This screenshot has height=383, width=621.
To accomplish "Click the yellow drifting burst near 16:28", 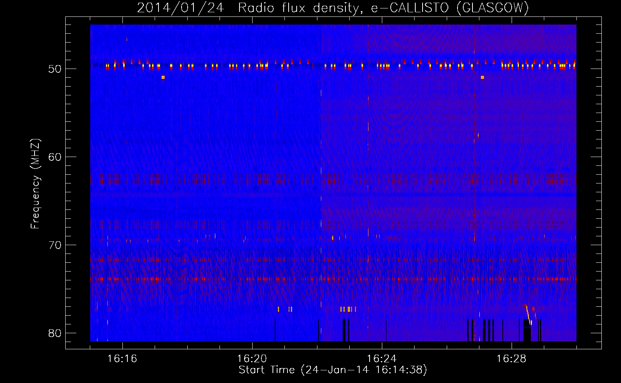I will tap(529, 314).
